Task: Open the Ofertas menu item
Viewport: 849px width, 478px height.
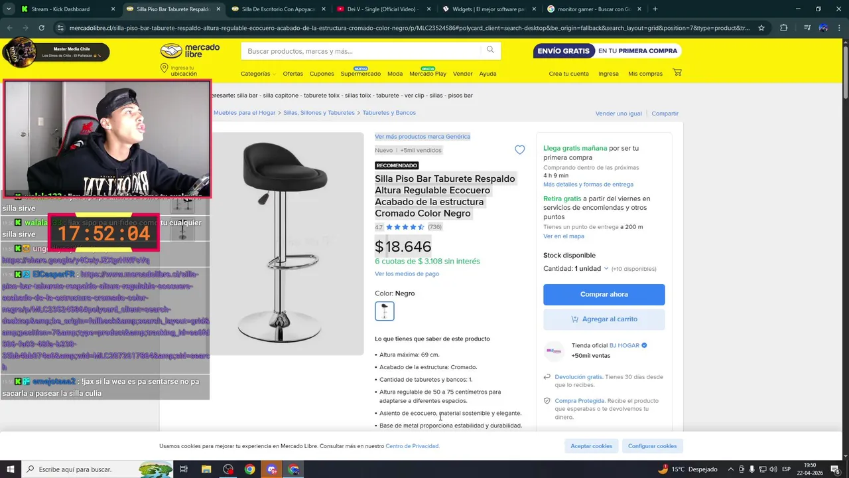Action: point(293,74)
